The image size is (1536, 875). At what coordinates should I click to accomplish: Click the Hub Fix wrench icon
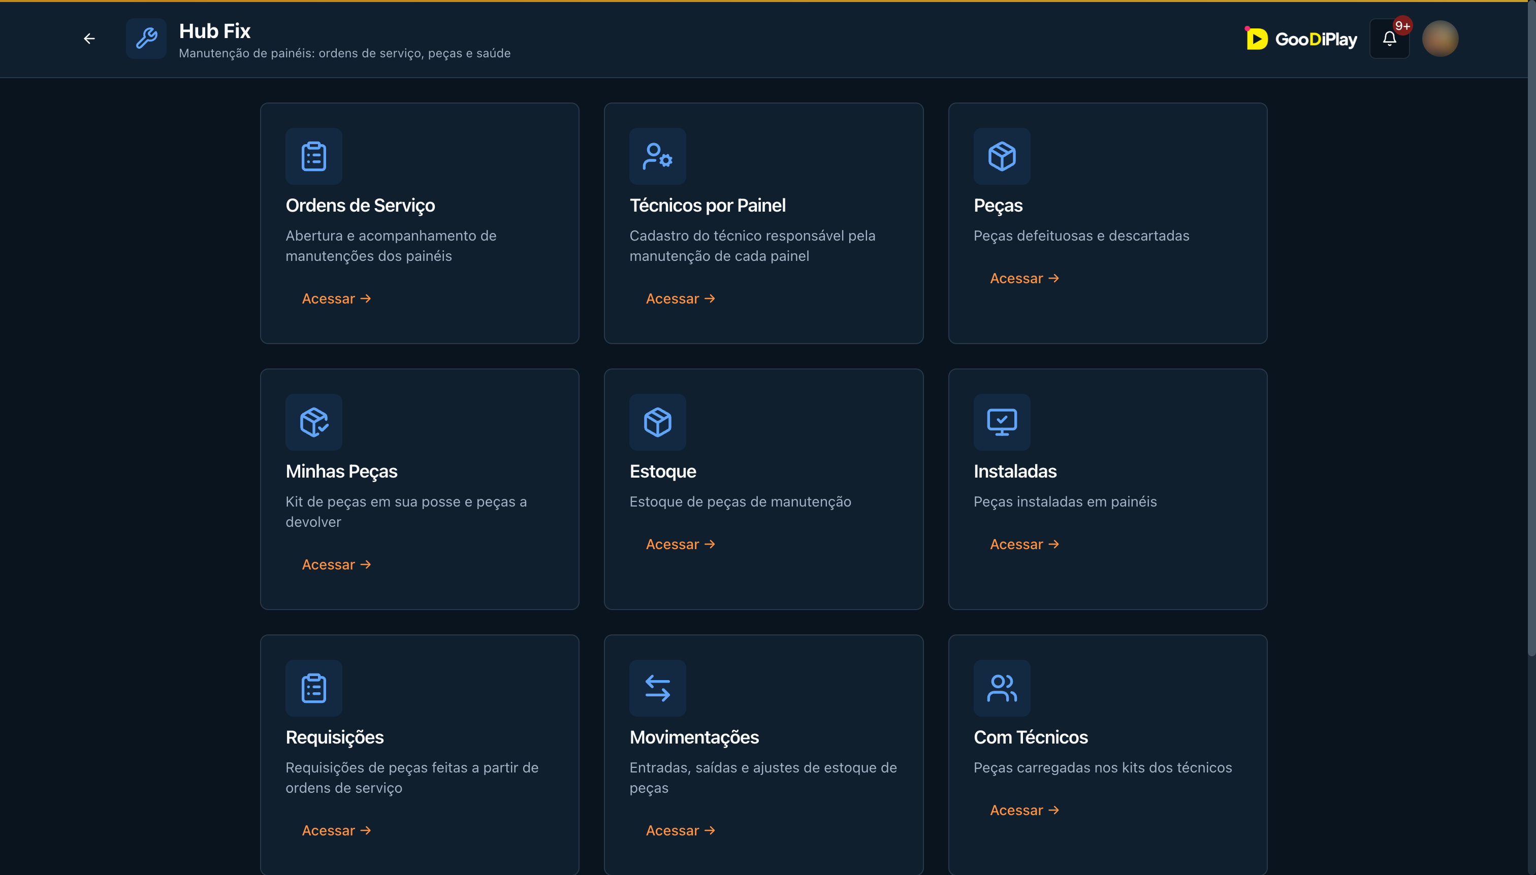(146, 39)
